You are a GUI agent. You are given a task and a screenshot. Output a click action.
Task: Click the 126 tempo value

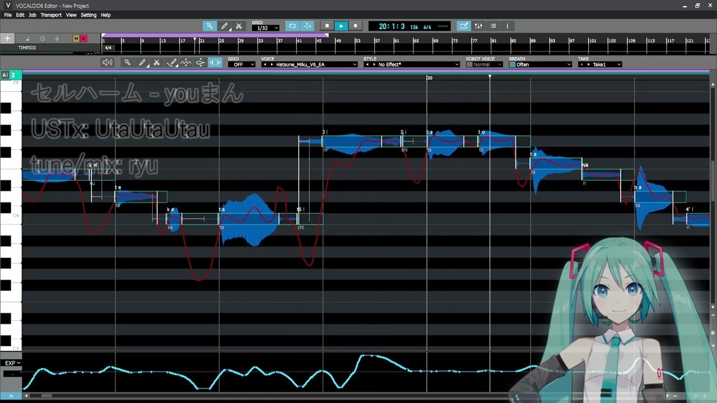[x=414, y=27]
